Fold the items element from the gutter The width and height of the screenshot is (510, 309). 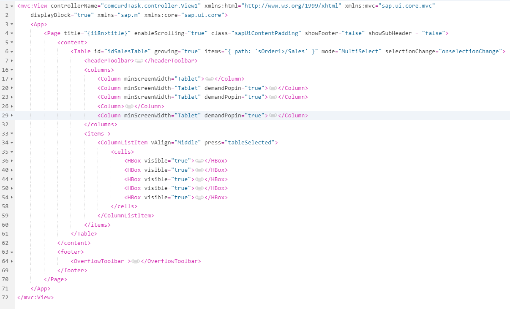(x=12, y=133)
